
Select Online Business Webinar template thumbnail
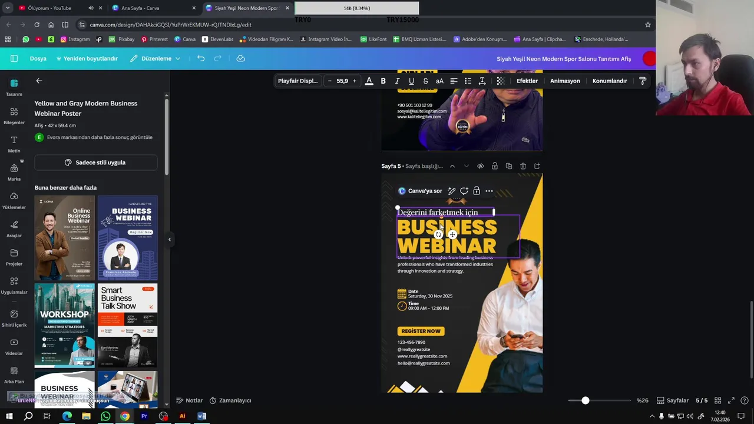64,238
